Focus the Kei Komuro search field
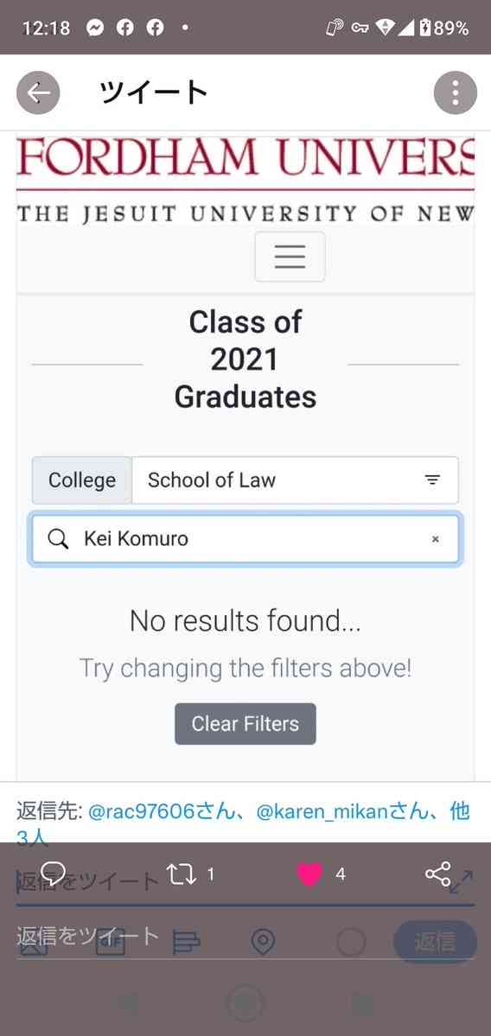The image size is (491, 1036). [245, 539]
